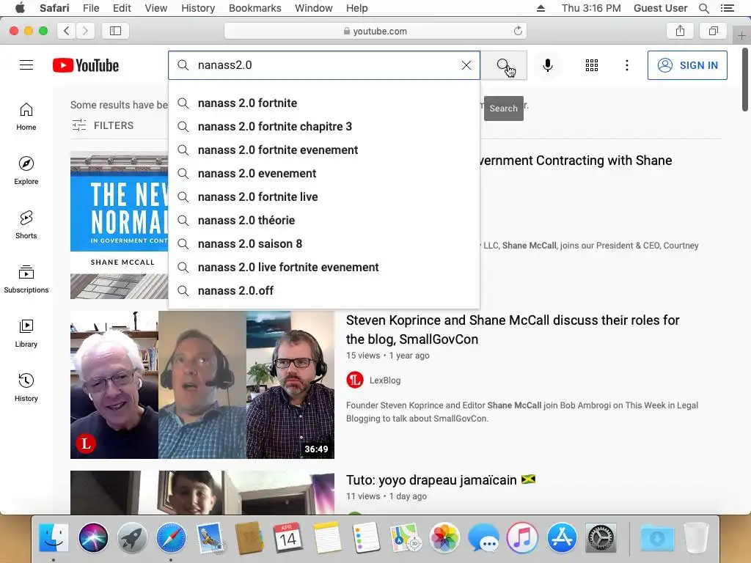Open Home in the sidebar
Viewport: 751px width, 563px height.
(26, 117)
